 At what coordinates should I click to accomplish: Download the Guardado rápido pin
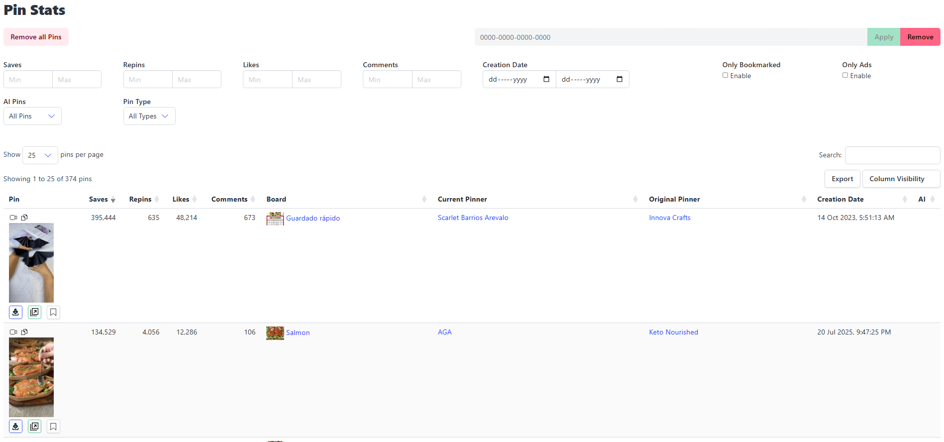[15, 312]
